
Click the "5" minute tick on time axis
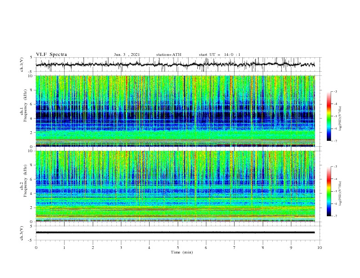178,248
